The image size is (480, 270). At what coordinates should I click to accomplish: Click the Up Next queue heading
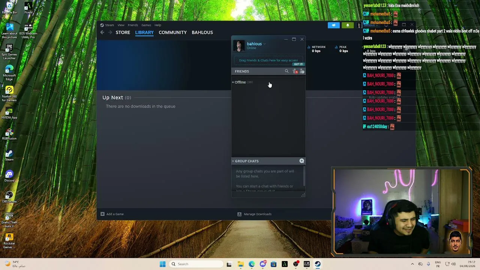coord(117,97)
